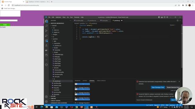The width and height of the screenshot is (195, 109).
Task: Collapse the css folder in Explorer
Action: pyautogui.click(x=54, y=28)
